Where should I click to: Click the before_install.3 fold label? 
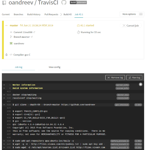tap(120, 148)
